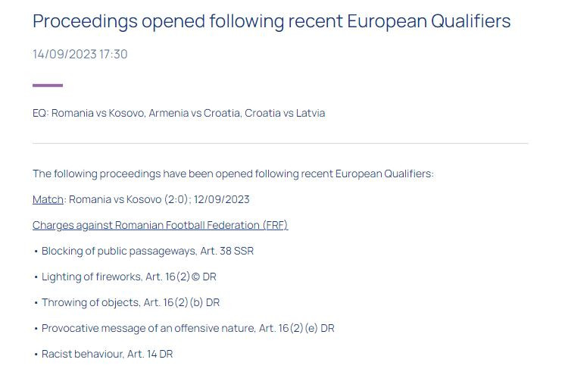Click the EQ matches summary line
Image resolution: width=565 pixels, height=372 pixels.
[x=179, y=113]
